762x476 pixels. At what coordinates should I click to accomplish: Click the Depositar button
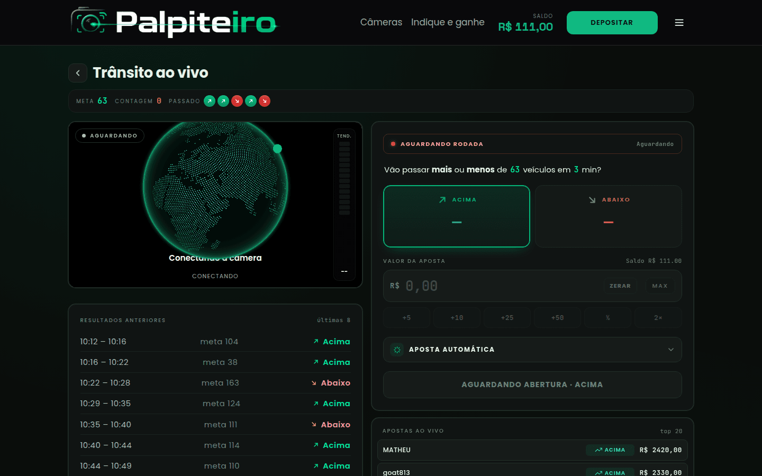[x=612, y=23]
